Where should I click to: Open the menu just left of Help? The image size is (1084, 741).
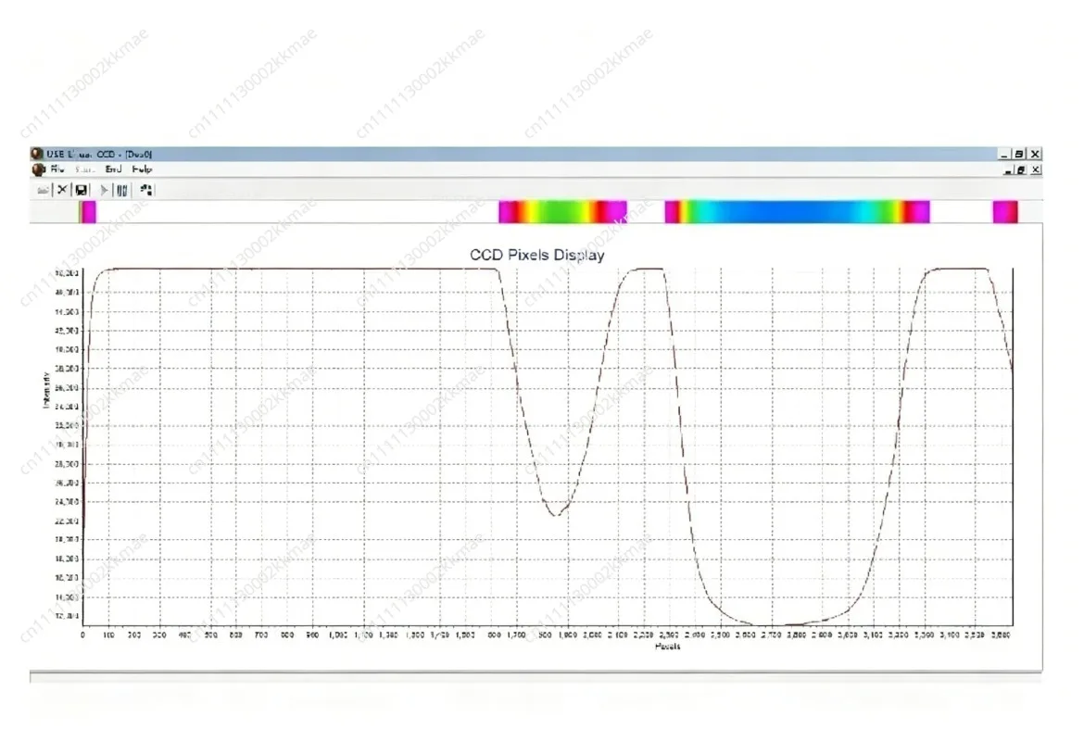coord(113,169)
